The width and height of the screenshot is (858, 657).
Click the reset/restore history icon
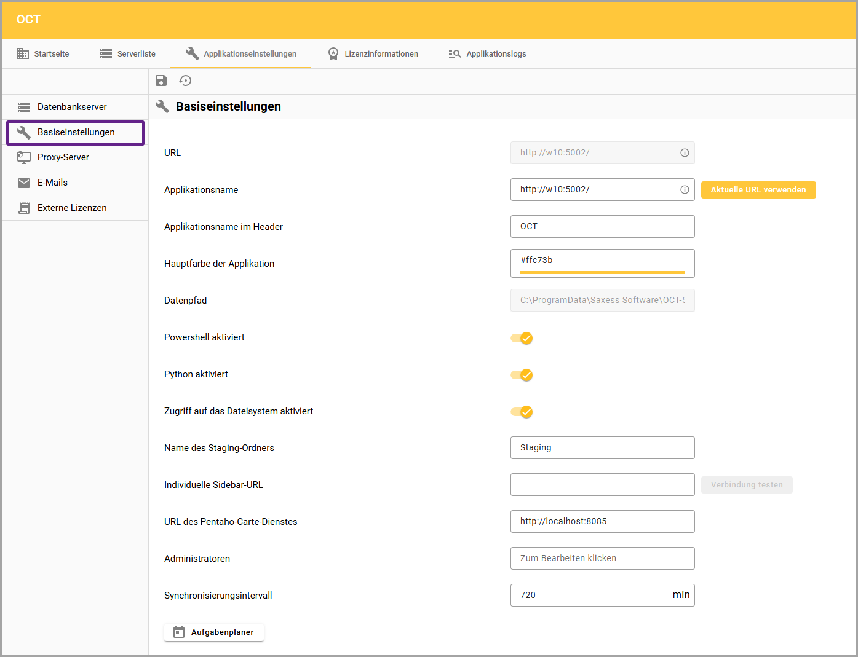tap(185, 81)
